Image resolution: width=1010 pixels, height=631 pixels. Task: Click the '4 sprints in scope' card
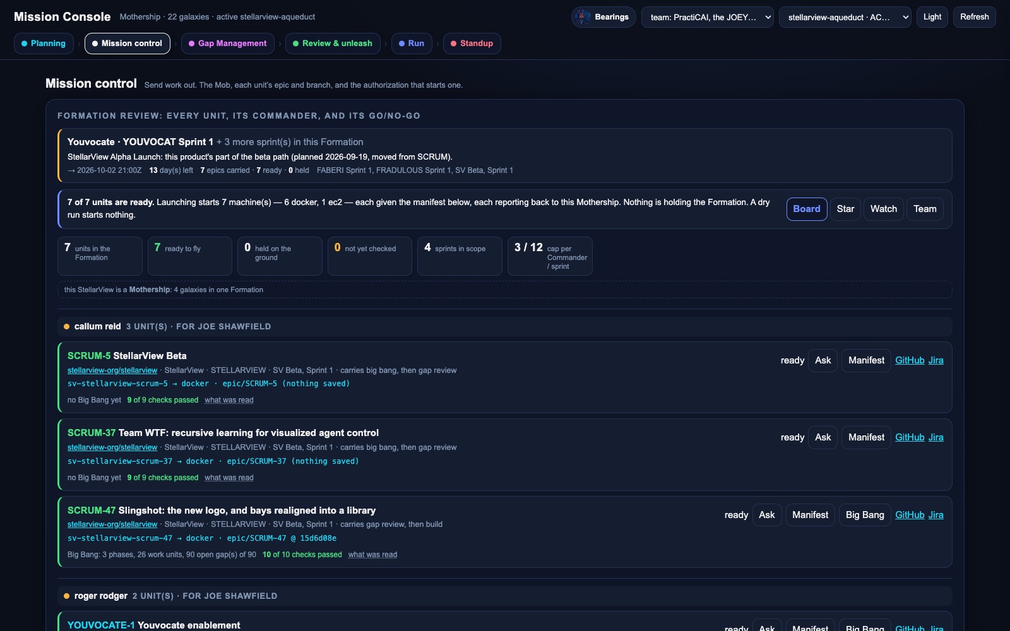coord(460,256)
